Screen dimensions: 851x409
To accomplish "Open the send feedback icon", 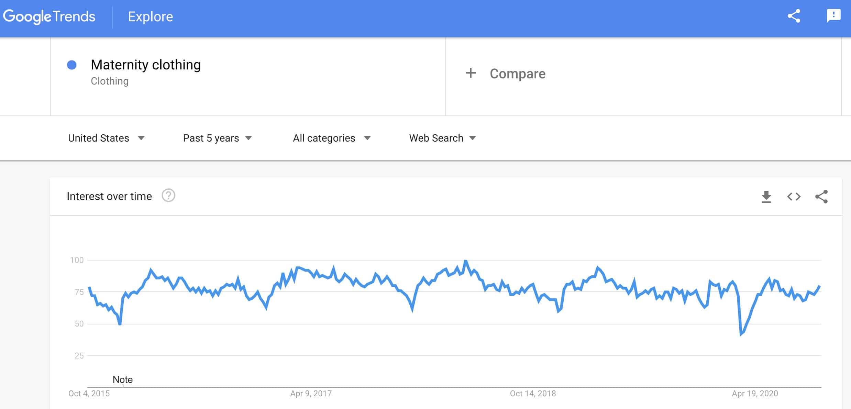I will pos(833,16).
